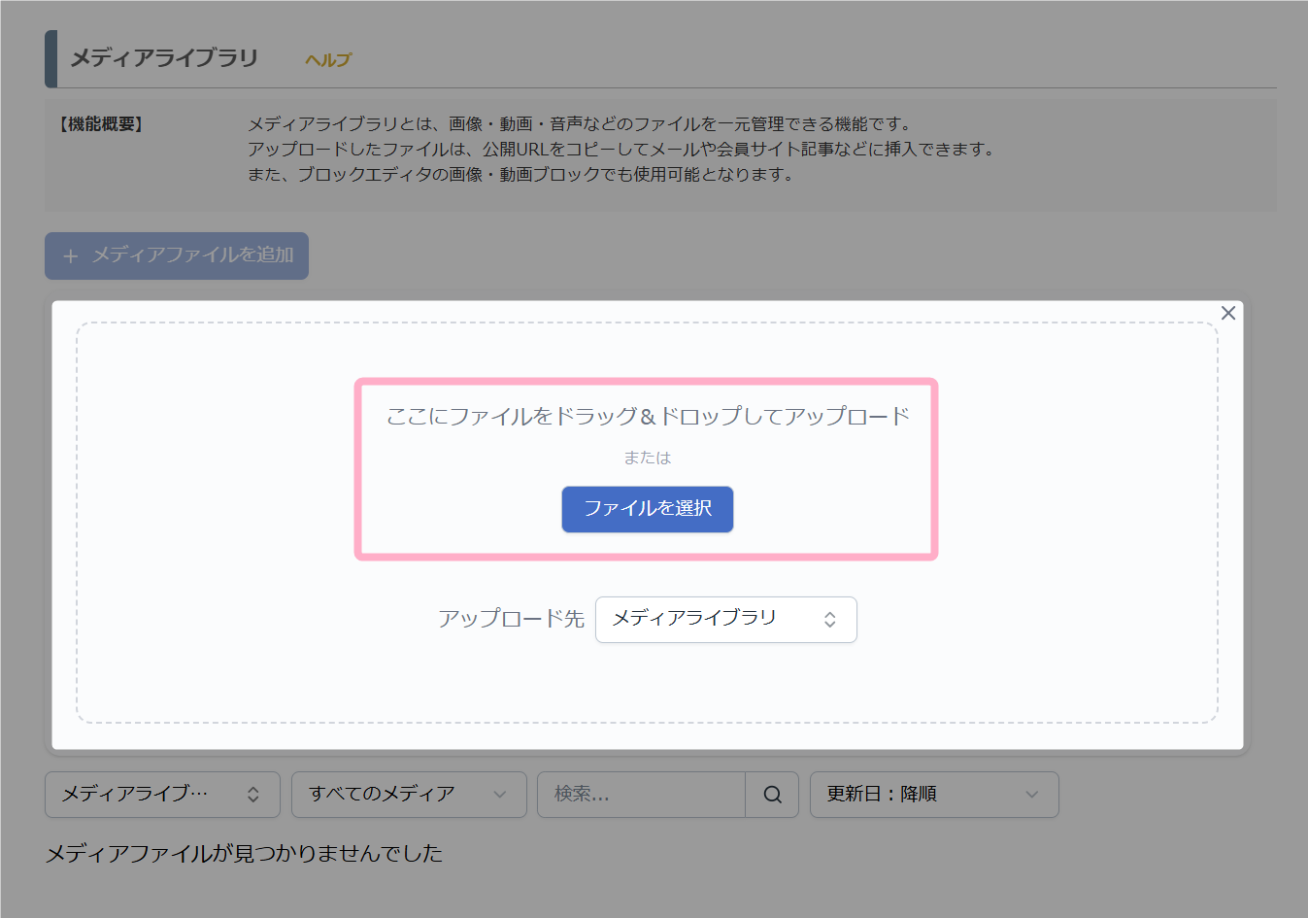
Task: Click the magnifying glass search icon
Action: [x=772, y=795]
